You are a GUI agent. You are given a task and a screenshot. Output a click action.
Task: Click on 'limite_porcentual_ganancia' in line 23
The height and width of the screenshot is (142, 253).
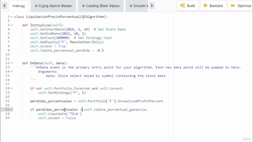click(x=120, y=110)
